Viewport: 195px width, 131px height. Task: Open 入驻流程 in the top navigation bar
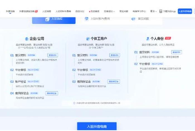point(47,11)
